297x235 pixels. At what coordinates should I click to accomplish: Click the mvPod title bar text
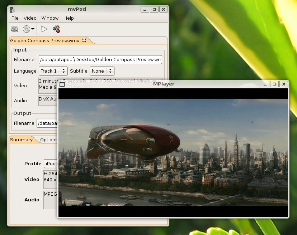pos(77,9)
